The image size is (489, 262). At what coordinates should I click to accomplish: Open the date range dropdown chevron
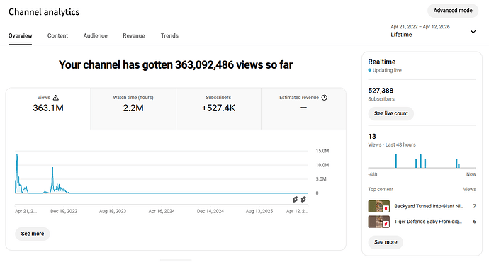(473, 31)
